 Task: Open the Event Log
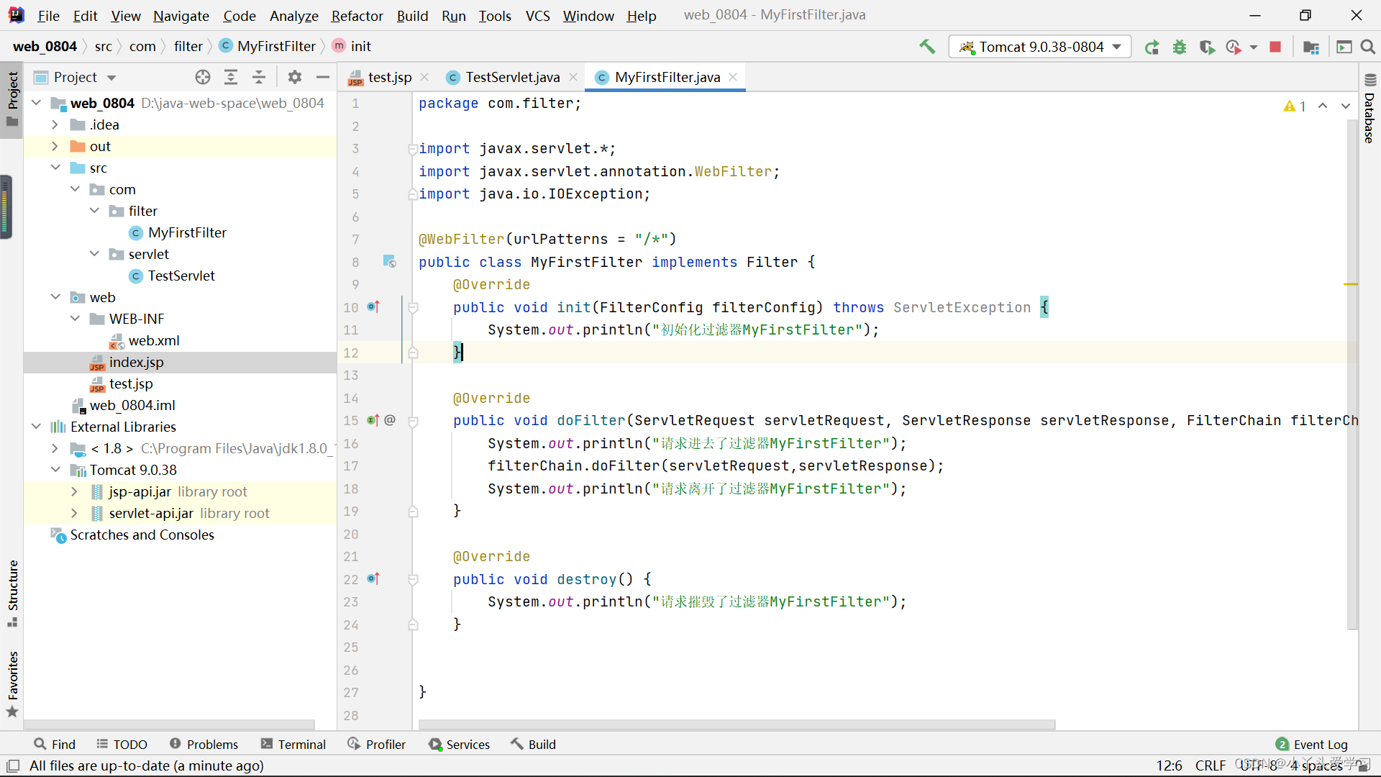click(1312, 744)
